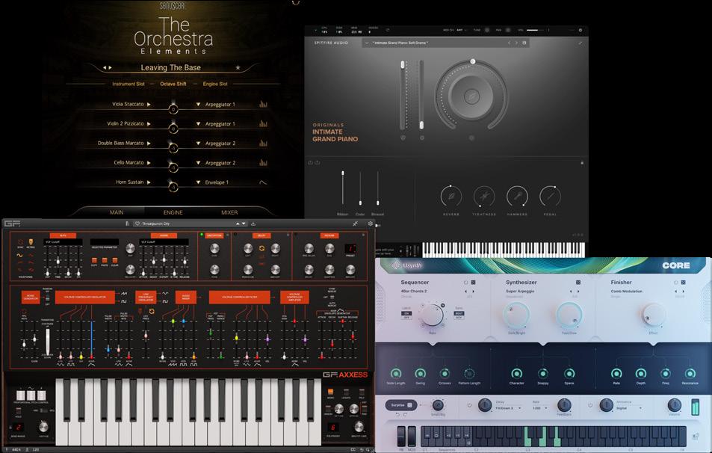Click the Spitfire Ribbon mic slider
The height and width of the screenshot is (453, 712).
click(x=343, y=188)
